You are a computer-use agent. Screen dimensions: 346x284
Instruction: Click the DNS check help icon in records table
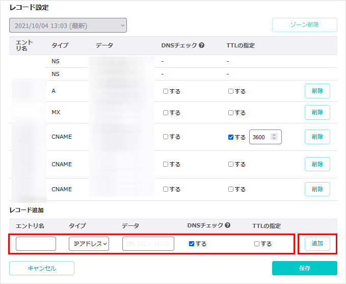[201, 45]
